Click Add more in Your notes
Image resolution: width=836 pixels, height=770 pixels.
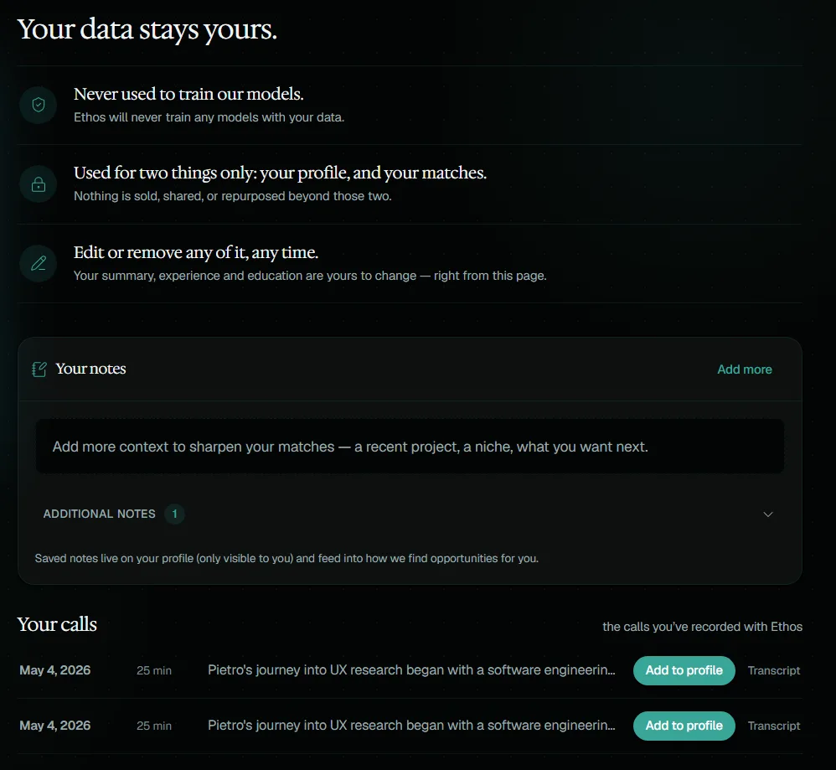click(x=745, y=369)
